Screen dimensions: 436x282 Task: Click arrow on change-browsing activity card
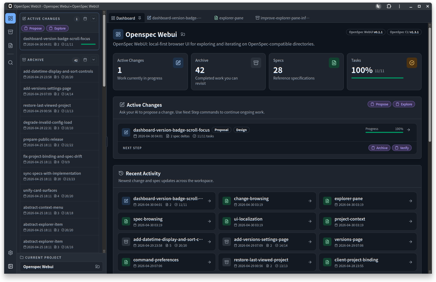coord(310,201)
